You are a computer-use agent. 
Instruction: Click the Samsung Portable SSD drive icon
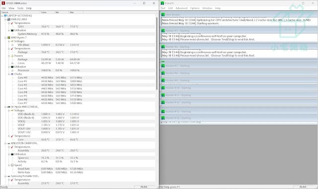[9, 176]
